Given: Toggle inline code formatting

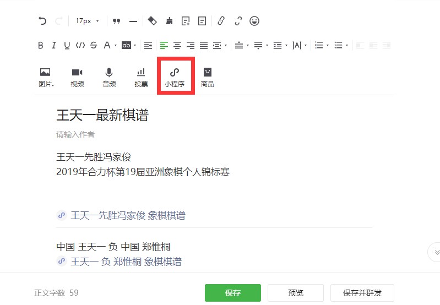Looking at the screenshot, I should 80,45.
